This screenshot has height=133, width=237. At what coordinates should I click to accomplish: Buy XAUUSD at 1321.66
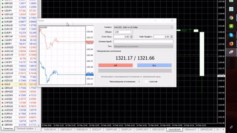tap(154, 65)
